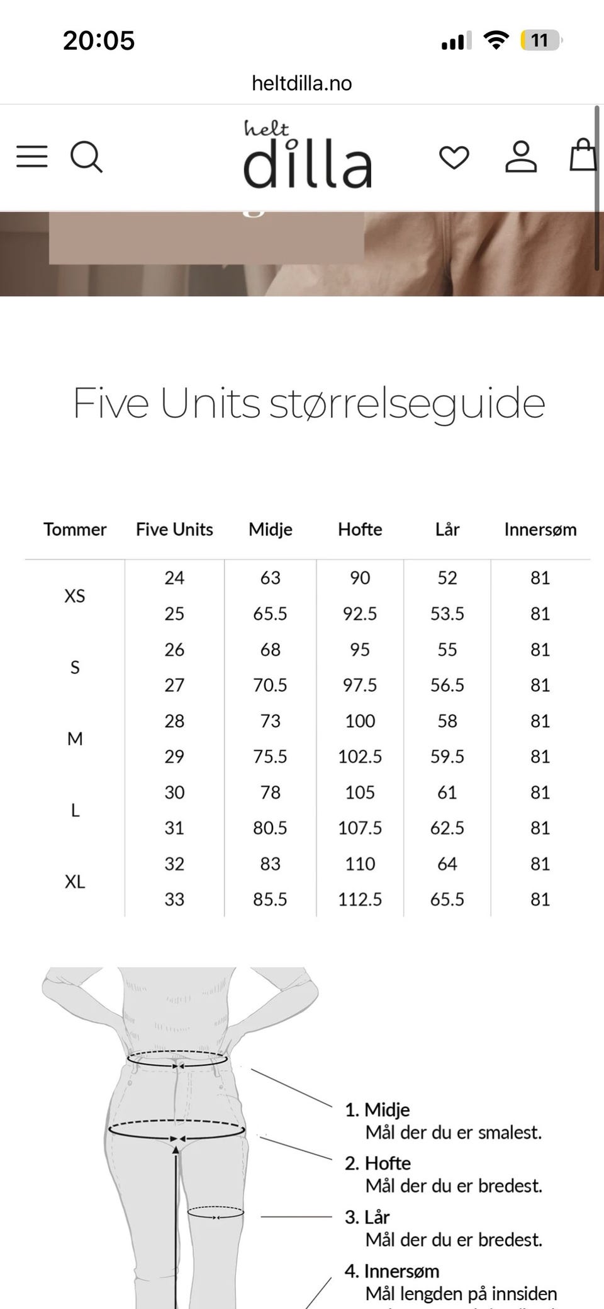Open the wishlist heart icon
The height and width of the screenshot is (1309, 604).
pos(454,157)
